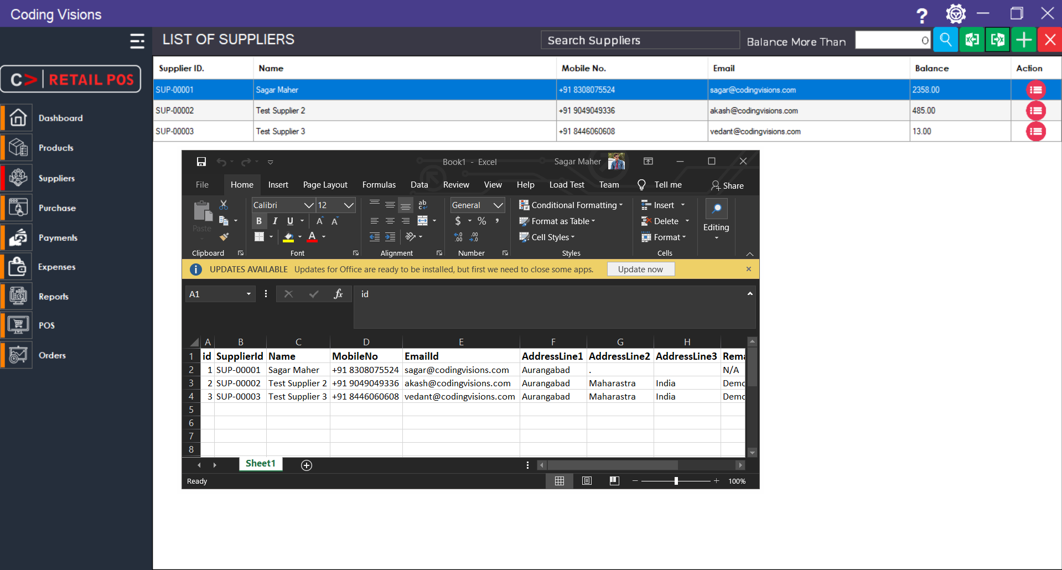The image size is (1062, 570).
Task: Switch to the Formulas ribbon tab
Action: 379,185
